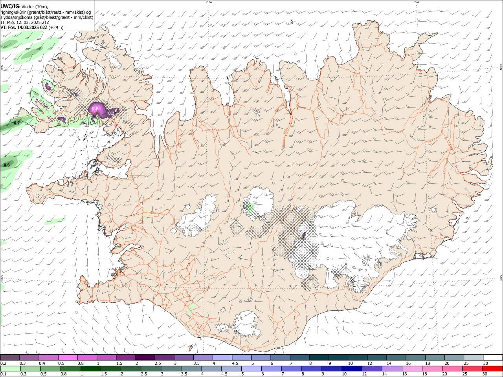Click the bright red 30 swatch in lower legend

[492, 368]
